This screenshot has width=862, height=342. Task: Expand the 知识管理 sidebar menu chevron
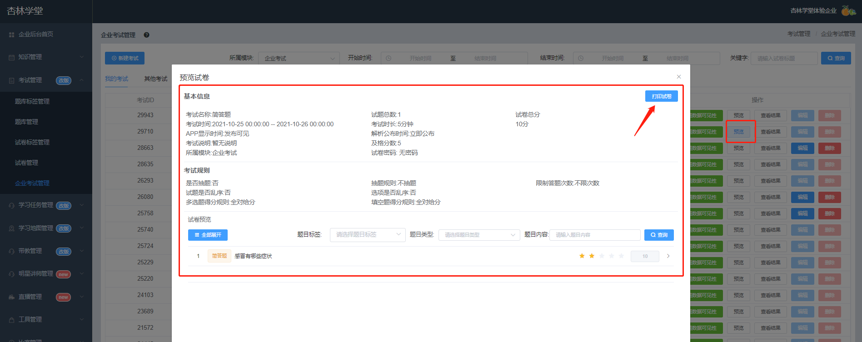point(82,57)
